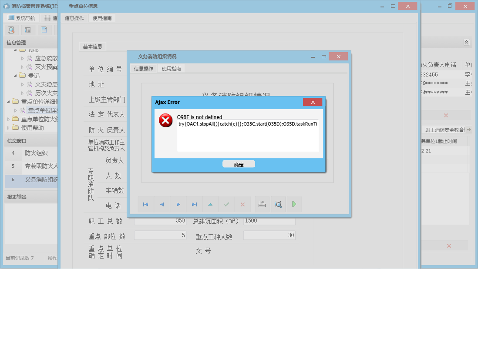
Task: Jump to the last record icon
Action: [194, 204]
